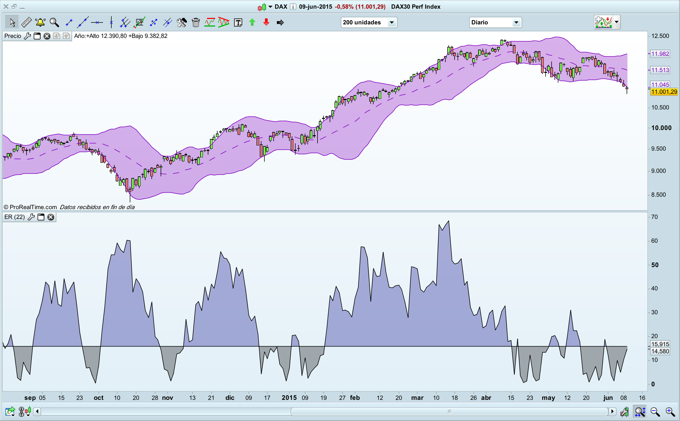Pick the vertical line drawing tool
The image size is (680, 421).
111,22
